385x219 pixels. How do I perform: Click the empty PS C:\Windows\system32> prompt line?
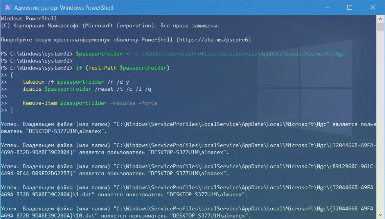[x=37, y=61]
